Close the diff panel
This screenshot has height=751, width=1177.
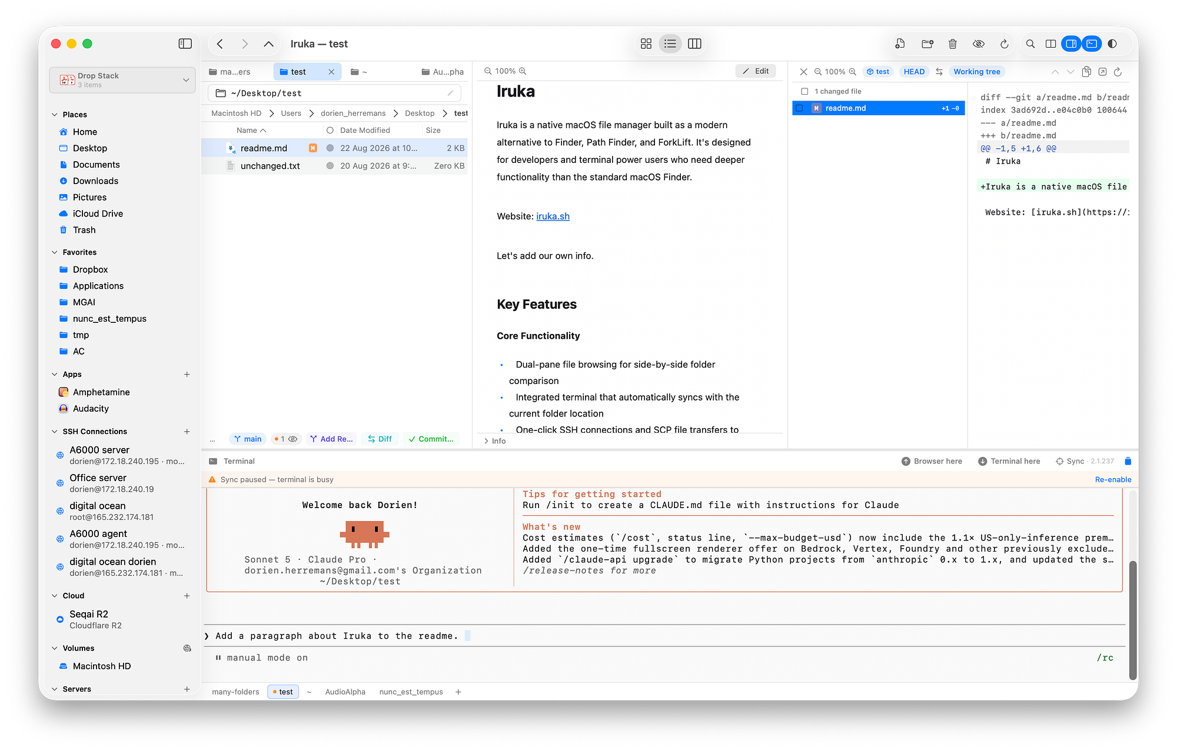tap(803, 72)
